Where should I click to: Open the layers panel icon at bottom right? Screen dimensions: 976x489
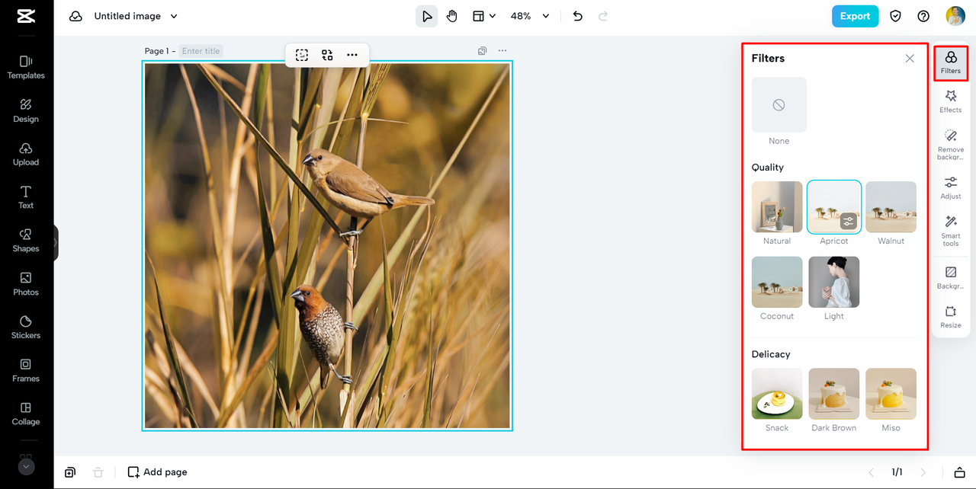click(x=960, y=472)
